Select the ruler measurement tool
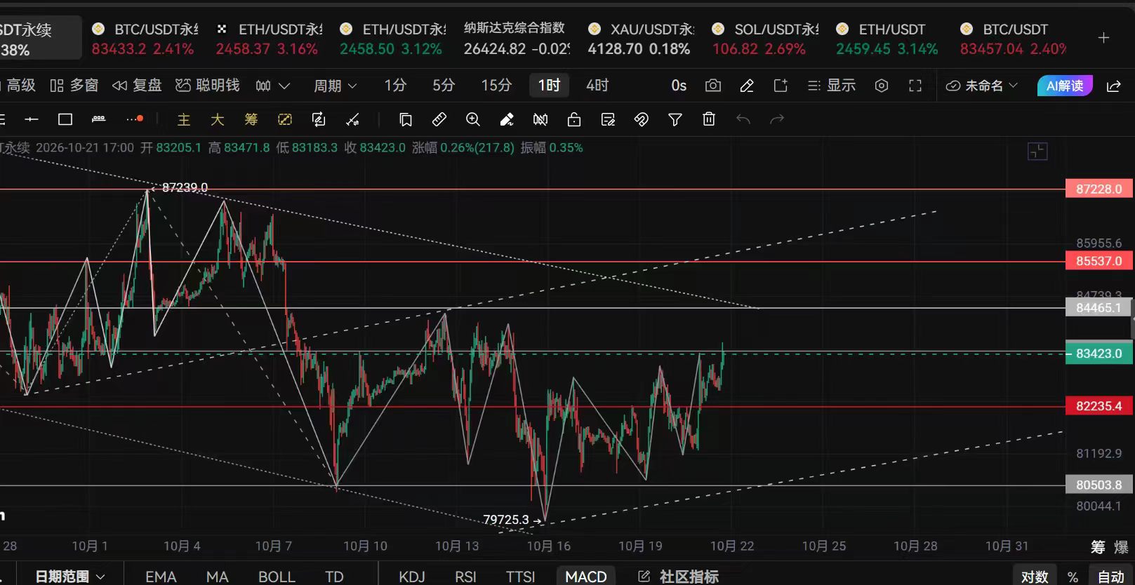Viewport: 1135px width, 585px height. tap(439, 119)
